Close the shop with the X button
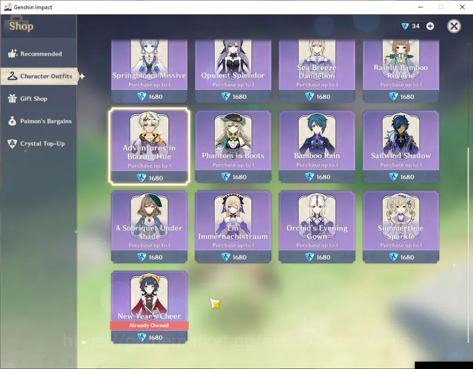 coord(454,26)
